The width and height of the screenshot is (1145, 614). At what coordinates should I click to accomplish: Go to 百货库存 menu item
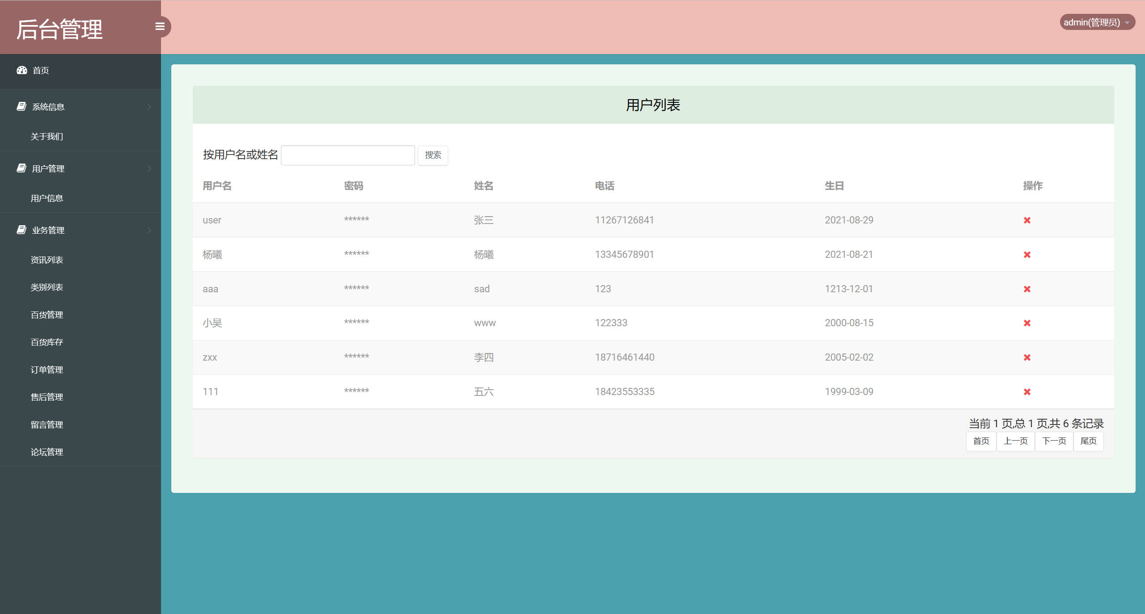coord(47,342)
